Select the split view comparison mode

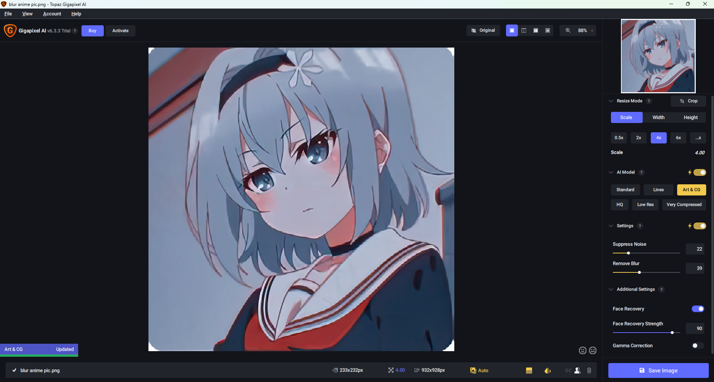coord(524,30)
